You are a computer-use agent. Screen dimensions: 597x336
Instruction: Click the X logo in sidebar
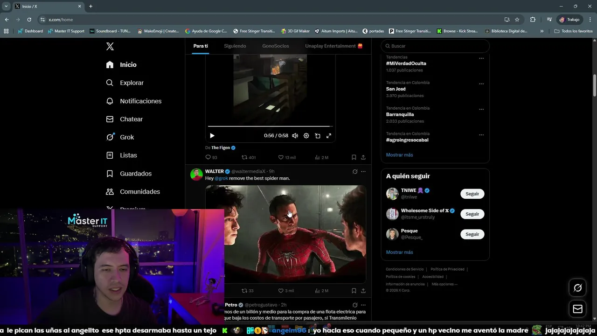(x=110, y=46)
